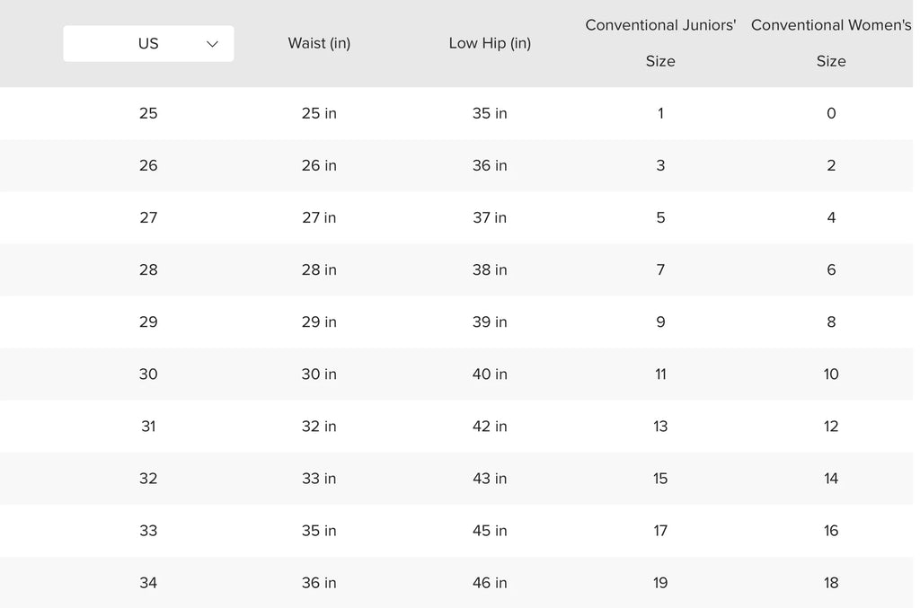
Task: Click the Waist (in) column header
Action: tap(319, 43)
